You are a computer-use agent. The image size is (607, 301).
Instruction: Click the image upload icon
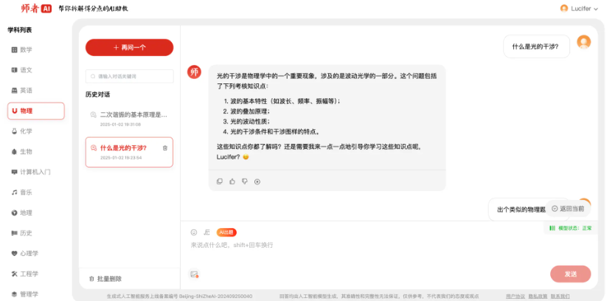click(193, 274)
